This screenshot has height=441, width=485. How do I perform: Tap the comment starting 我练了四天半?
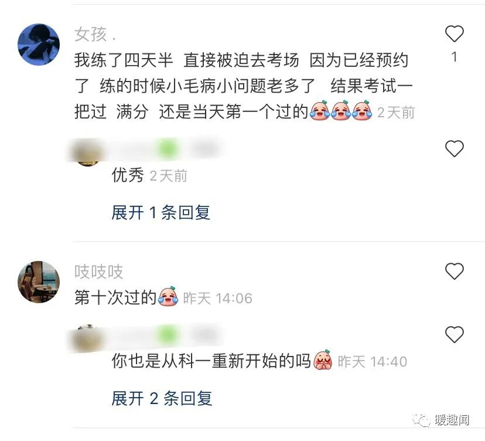(244, 86)
